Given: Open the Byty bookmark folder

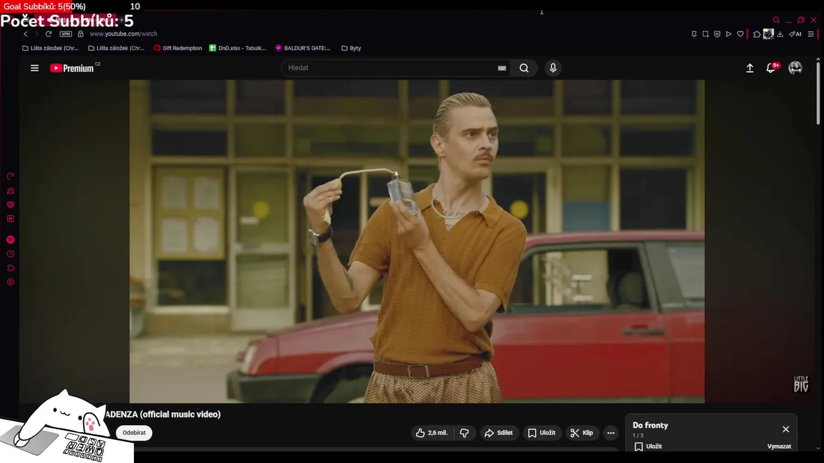Looking at the screenshot, I should (351, 48).
